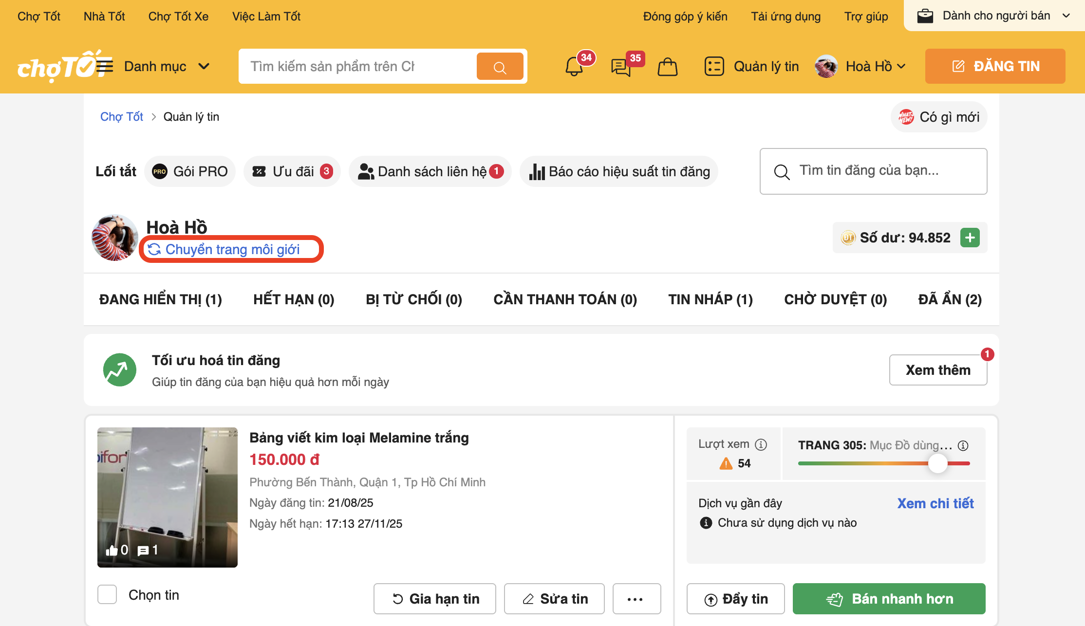Click green plus to top up balance
This screenshot has height=626, width=1085.
pos(970,238)
